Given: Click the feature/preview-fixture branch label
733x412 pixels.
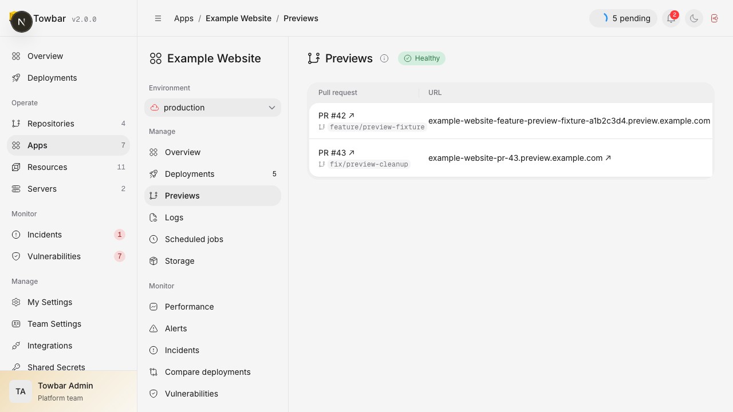Looking at the screenshot, I should click(x=377, y=127).
